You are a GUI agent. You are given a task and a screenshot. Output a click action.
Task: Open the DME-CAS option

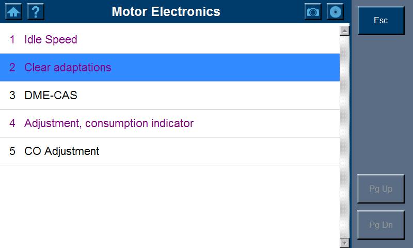pyautogui.click(x=51, y=96)
